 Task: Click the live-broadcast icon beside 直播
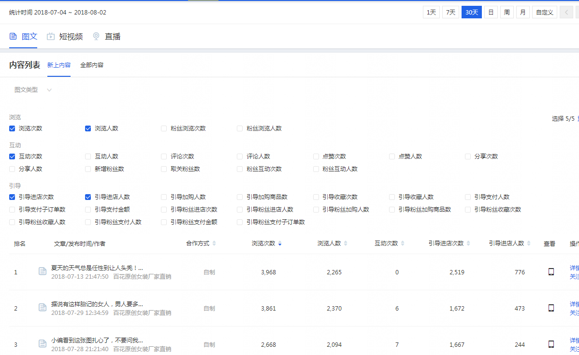(x=96, y=36)
